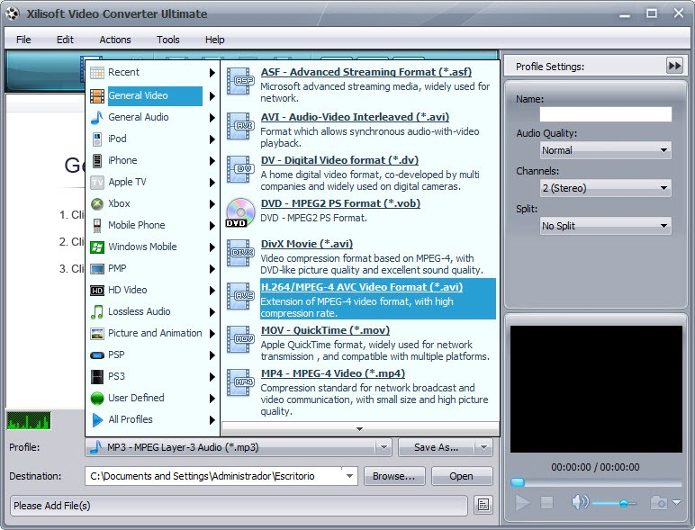Show more formats with bottom arrow
695x530 pixels.
[359, 429]
